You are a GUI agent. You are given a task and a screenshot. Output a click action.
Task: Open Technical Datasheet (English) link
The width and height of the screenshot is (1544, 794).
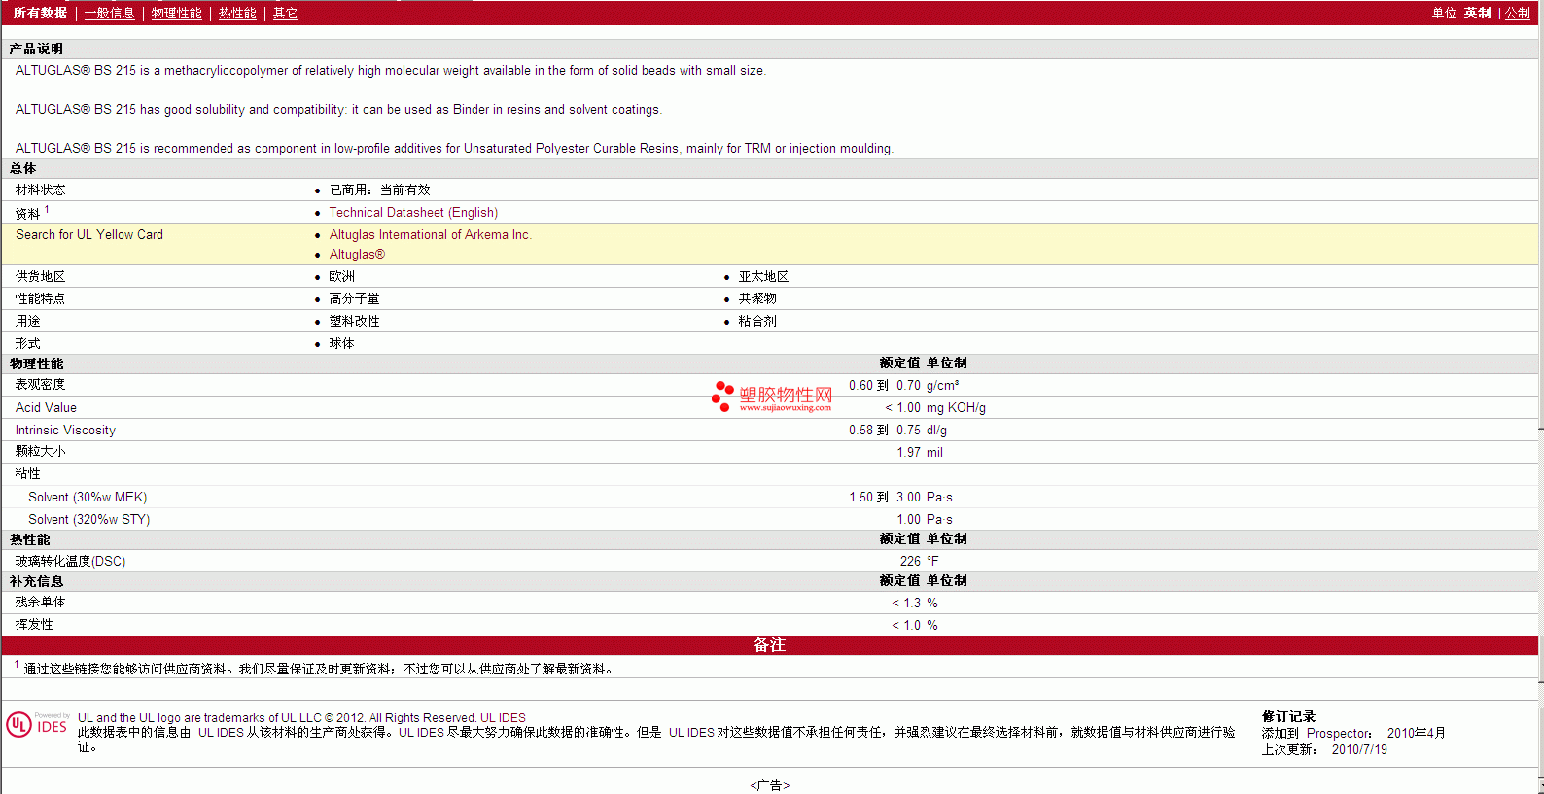(x=413, y=212)
